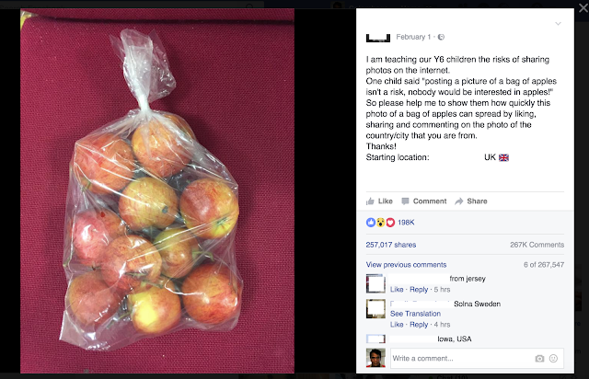This screenshot has height=379, width=589.
Task: Click the thumbs-up Like icon
Action: click(370, 201)
